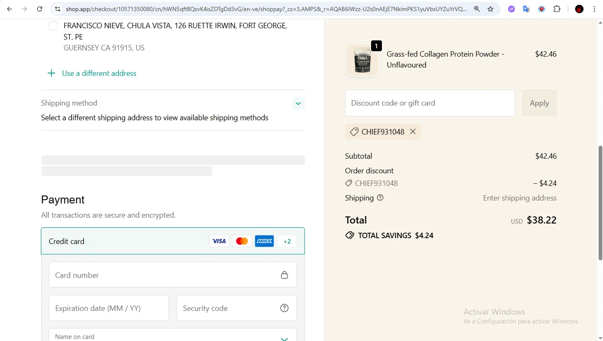Click 'All transactions are secure and encrypted'
The height and width of the screenshot is (341, 603).
(x=108, y=215)
